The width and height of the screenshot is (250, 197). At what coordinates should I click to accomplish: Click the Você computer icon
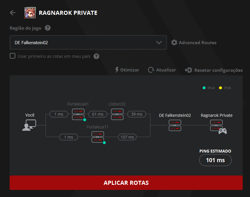[x=29, y=125]
